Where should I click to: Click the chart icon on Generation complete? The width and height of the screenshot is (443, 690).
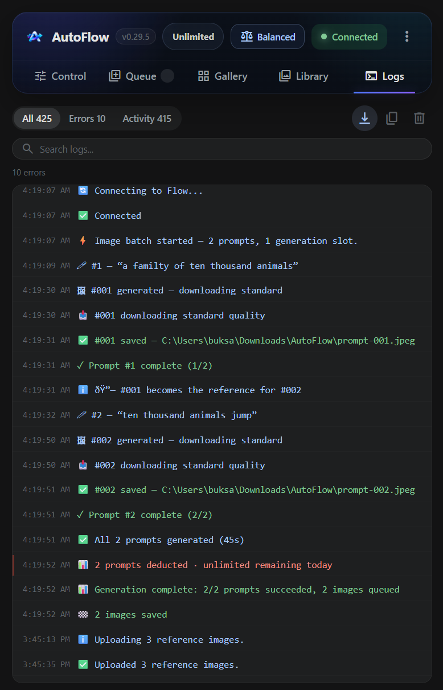[x=83, y=589]
